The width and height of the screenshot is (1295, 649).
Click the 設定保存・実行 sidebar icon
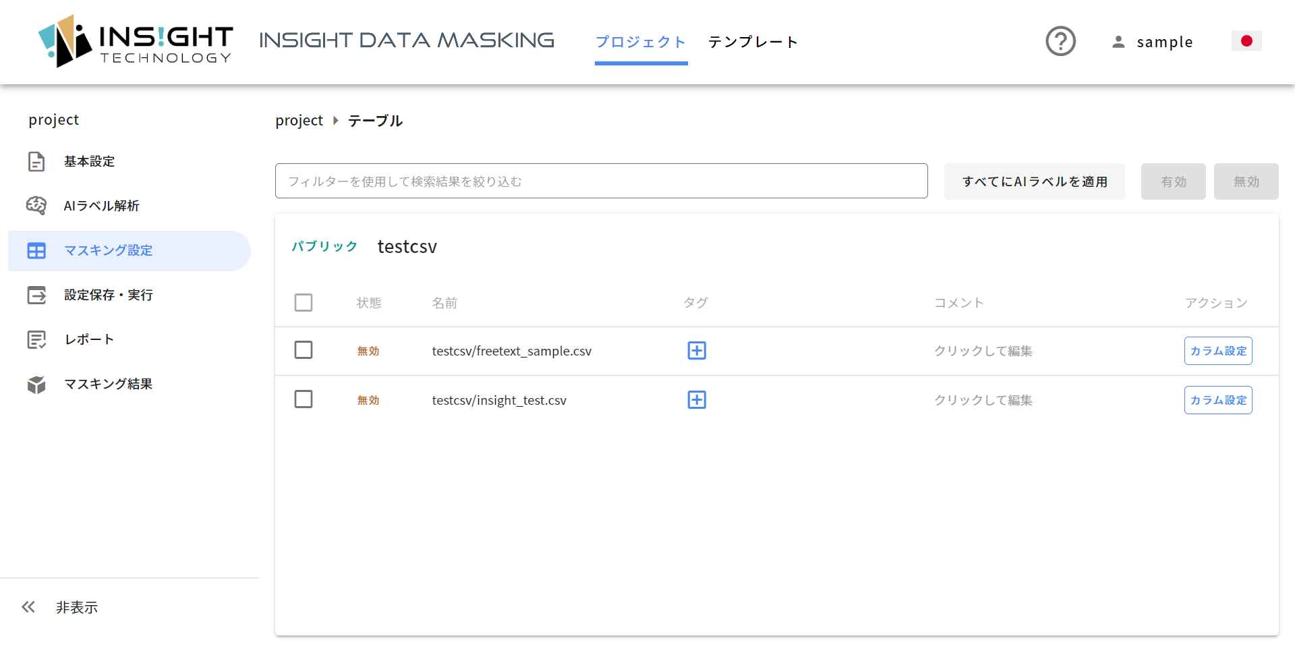[x=36, y=295]
